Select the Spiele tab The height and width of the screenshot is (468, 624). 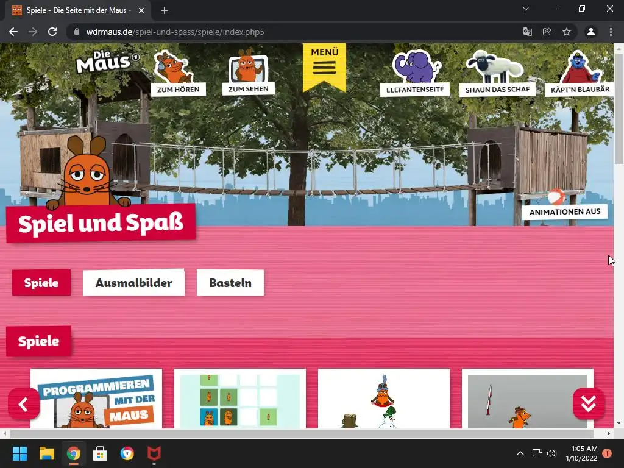tap(41, 283)
